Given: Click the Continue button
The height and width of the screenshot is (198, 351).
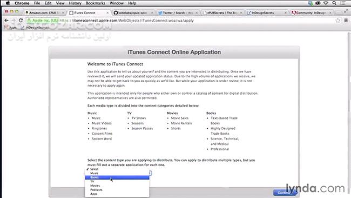Looking at the screenshot, I should click(284, 193).
